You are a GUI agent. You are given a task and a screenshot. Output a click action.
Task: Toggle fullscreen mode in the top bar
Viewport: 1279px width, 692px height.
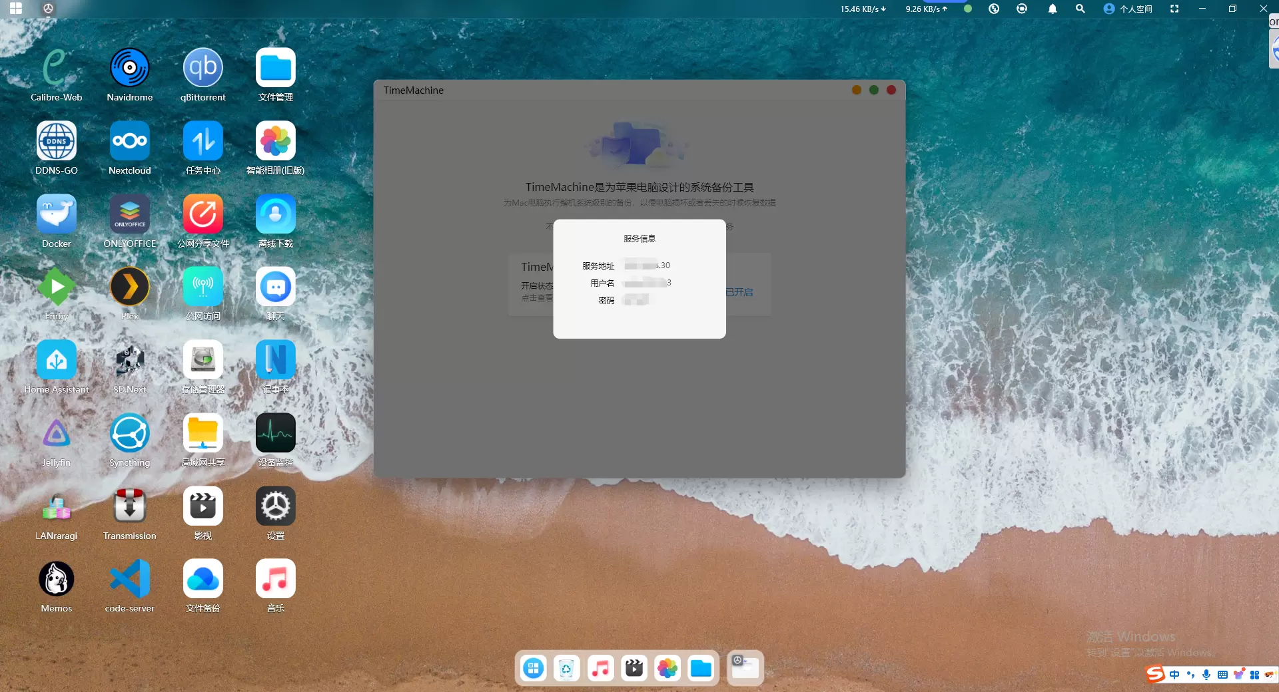tap(1174, 9)
